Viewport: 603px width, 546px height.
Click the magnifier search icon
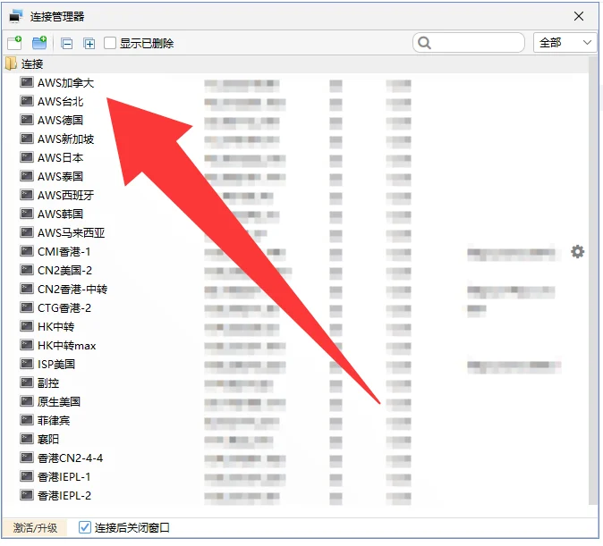click(x=424, y=43)
